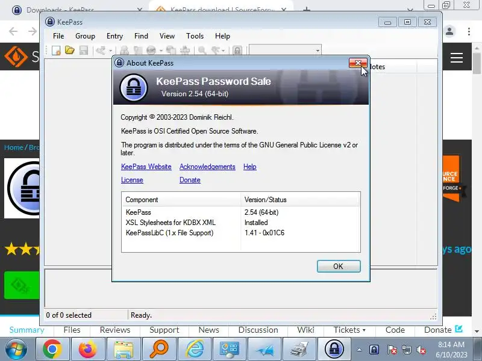Open the File menu in KeePass
The width and height of the screenshot is (482, 361).
click(58, 36)
